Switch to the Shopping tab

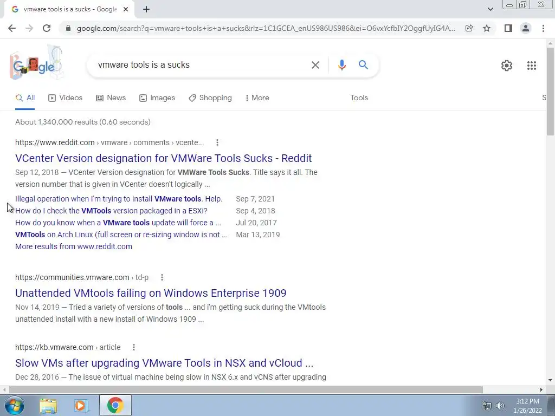tap(210, 98)
